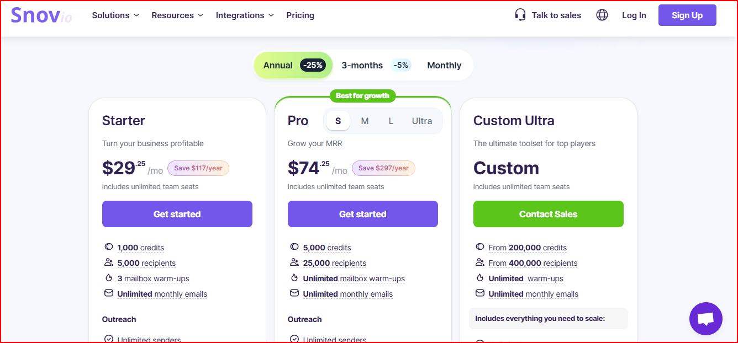Open the language globe icon
The width and height of the screenshot is (738, 343).
pos(602,15)
